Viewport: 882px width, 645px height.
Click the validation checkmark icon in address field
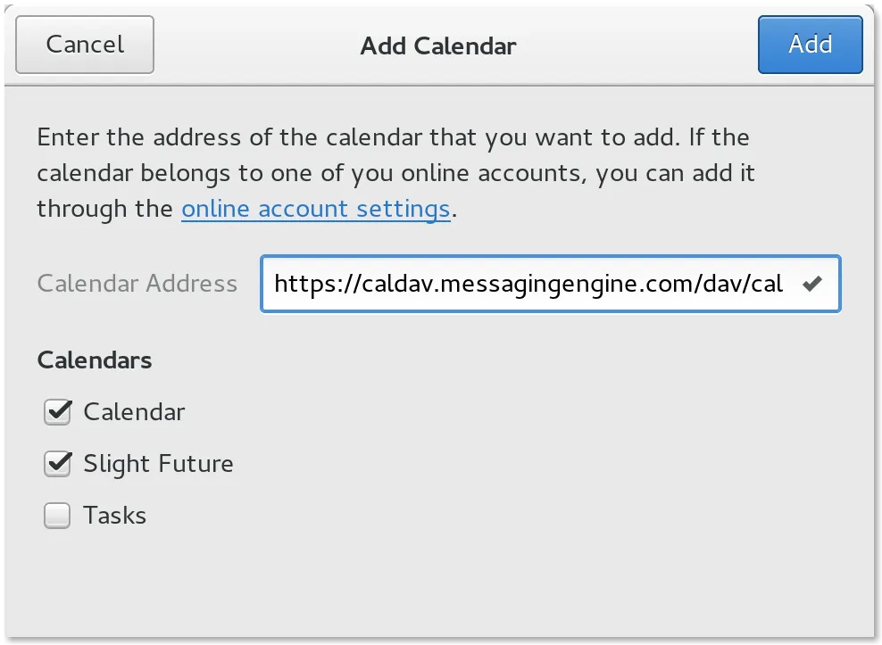(x=811, y=284)
